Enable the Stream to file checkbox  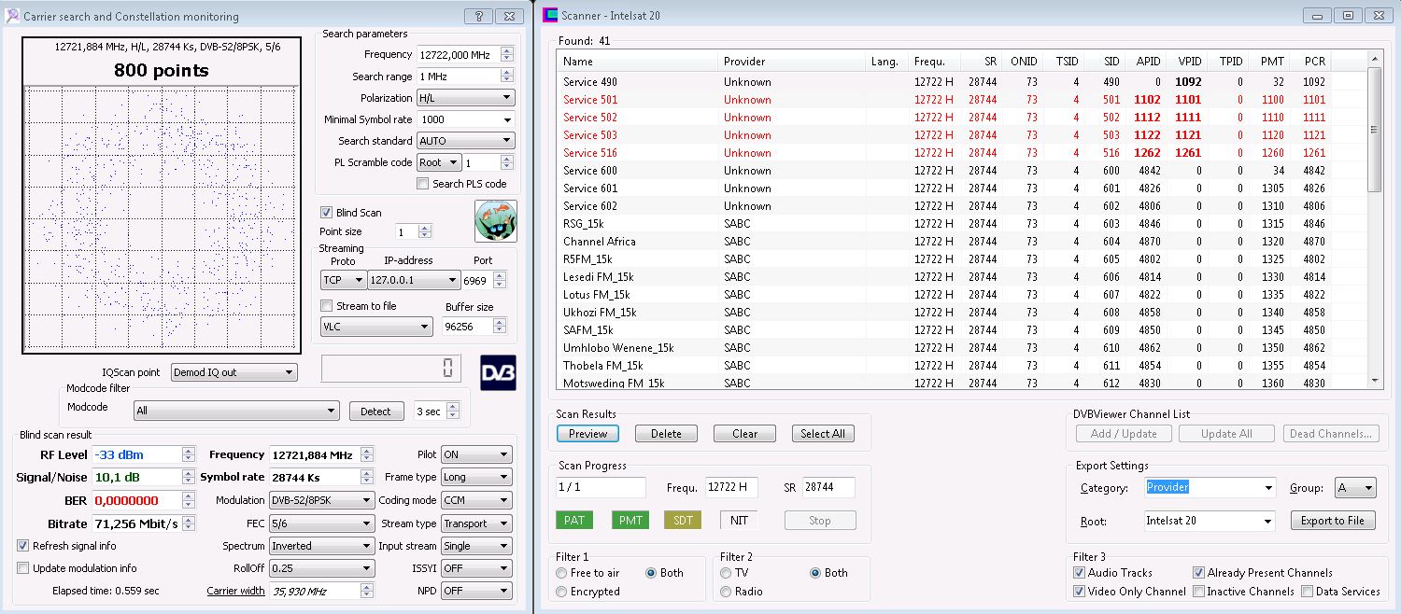(326, 306)
